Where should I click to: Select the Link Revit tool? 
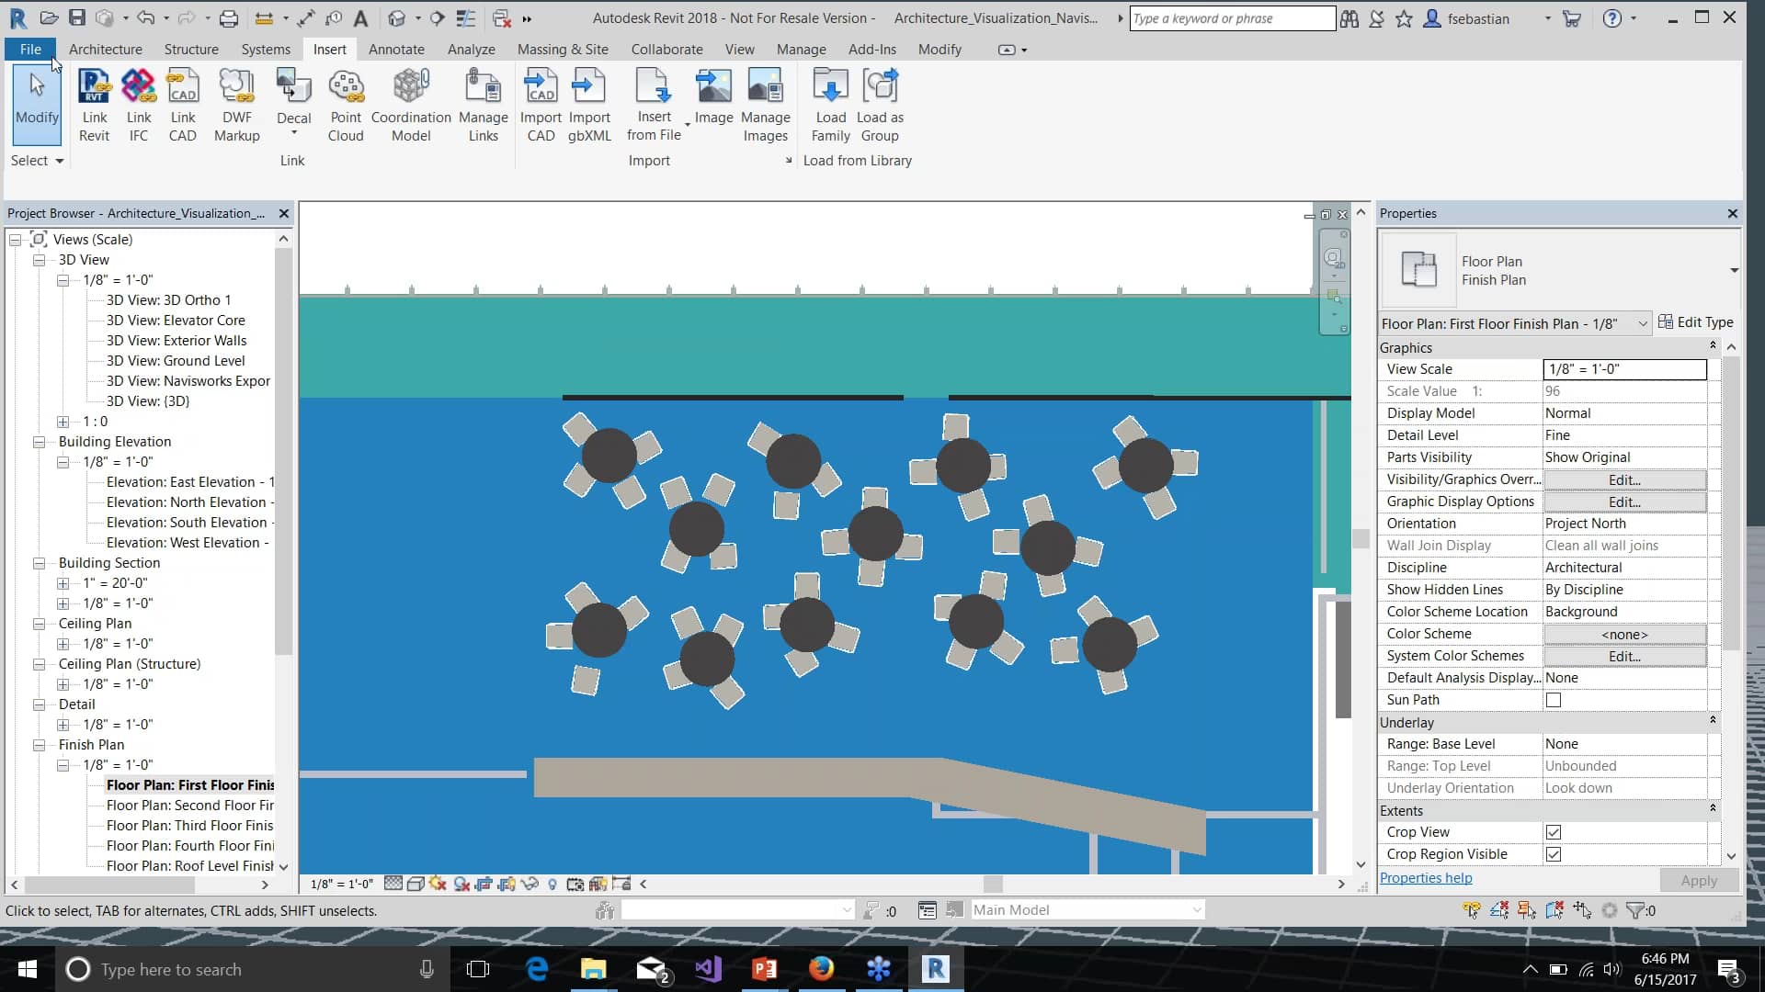(x=94, y=101)
